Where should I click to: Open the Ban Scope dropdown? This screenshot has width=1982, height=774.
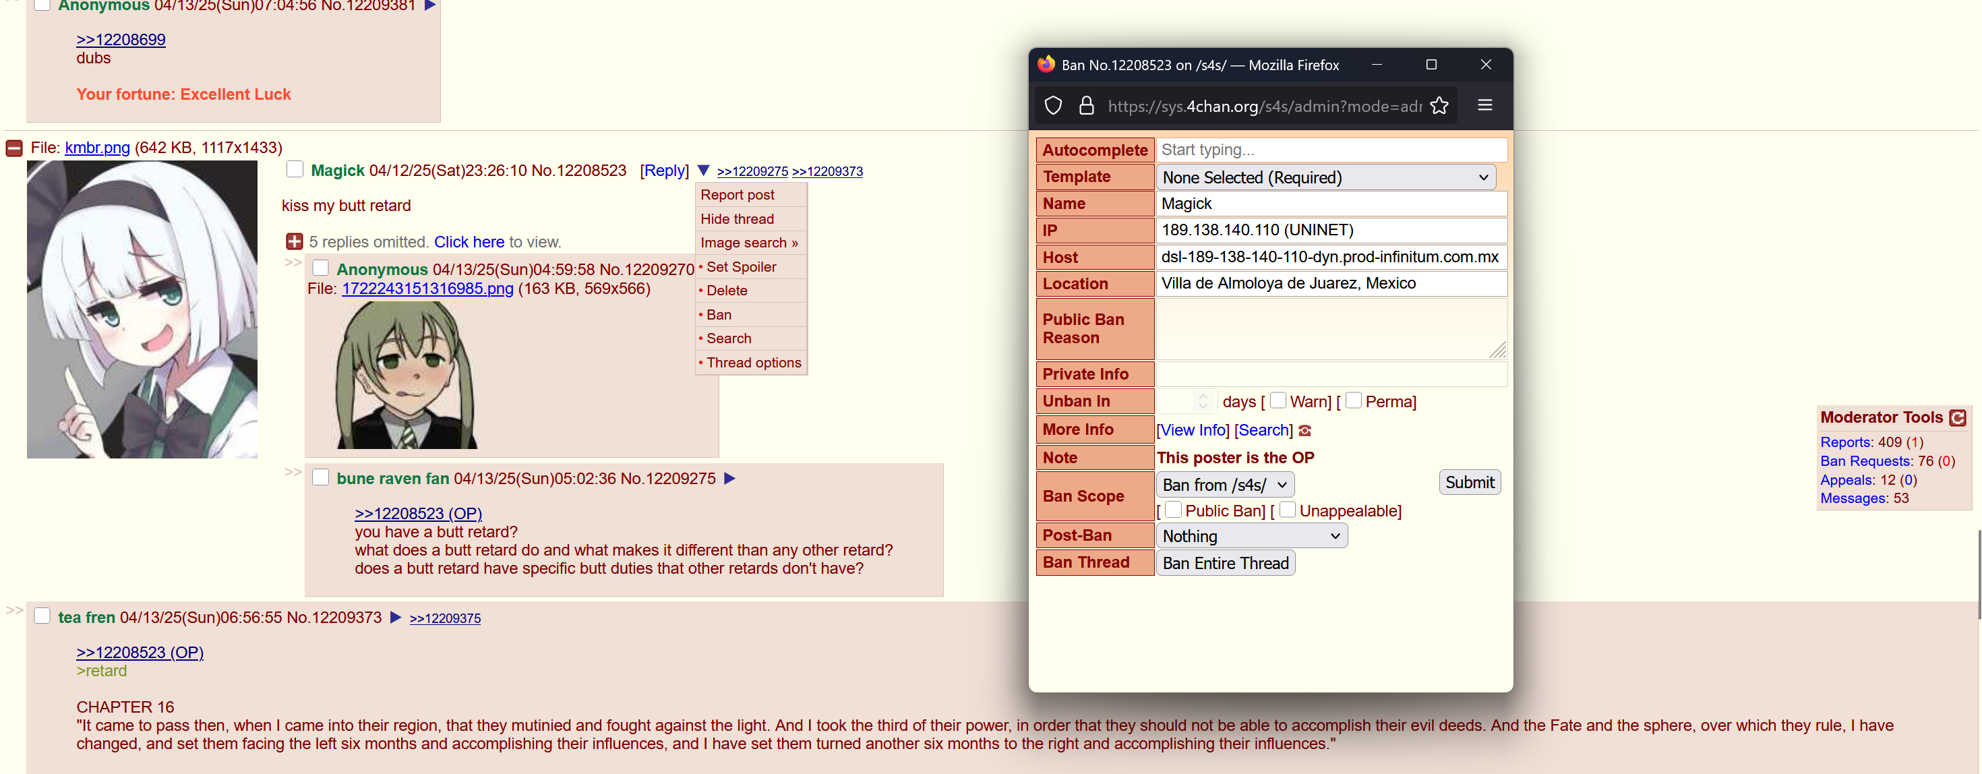(x=1224, y=485)
